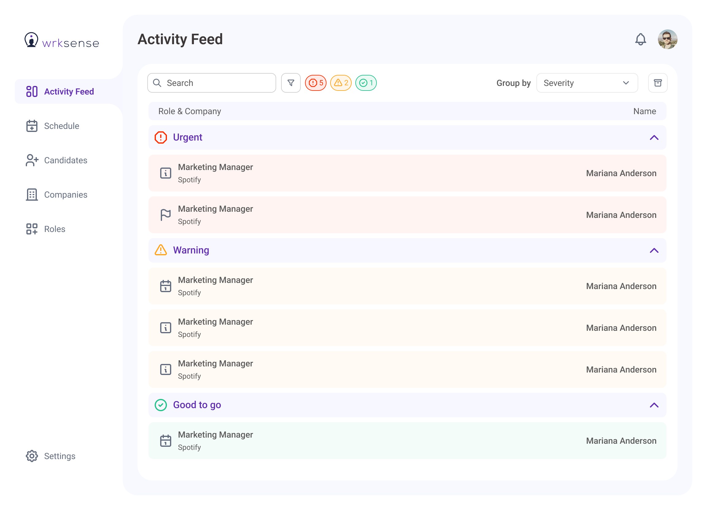Toggle the red urgent filter badge showing 5
Screen dimensions: 707x510
pos(315,83)
